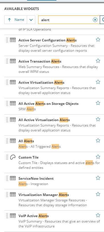The height and width of the screenshot is (232, 104).
Task: Toggle ascending sort by Name
Action: (x=16, y=20)
